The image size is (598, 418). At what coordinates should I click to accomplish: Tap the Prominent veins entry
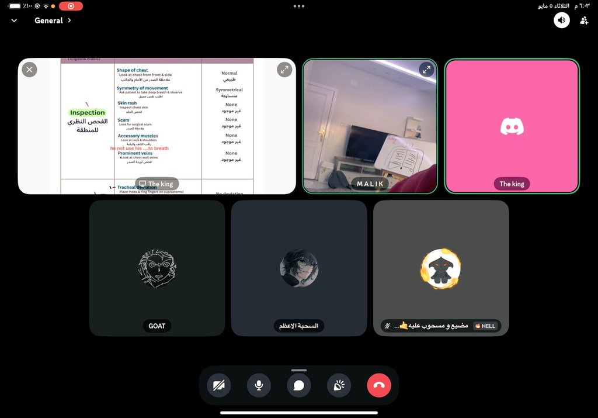click(x=135, y=153)
